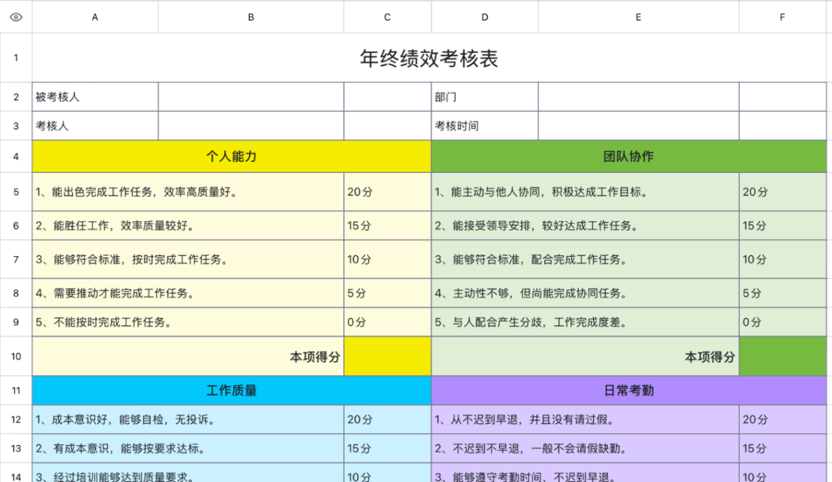
Task: Select the 15分 cell in 个人能力 section
Action: (387, 225)
